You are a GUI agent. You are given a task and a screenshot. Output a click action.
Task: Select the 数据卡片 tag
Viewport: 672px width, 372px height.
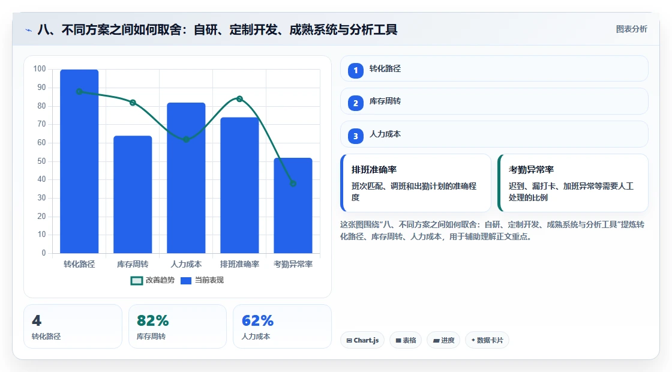click(487, 340)
